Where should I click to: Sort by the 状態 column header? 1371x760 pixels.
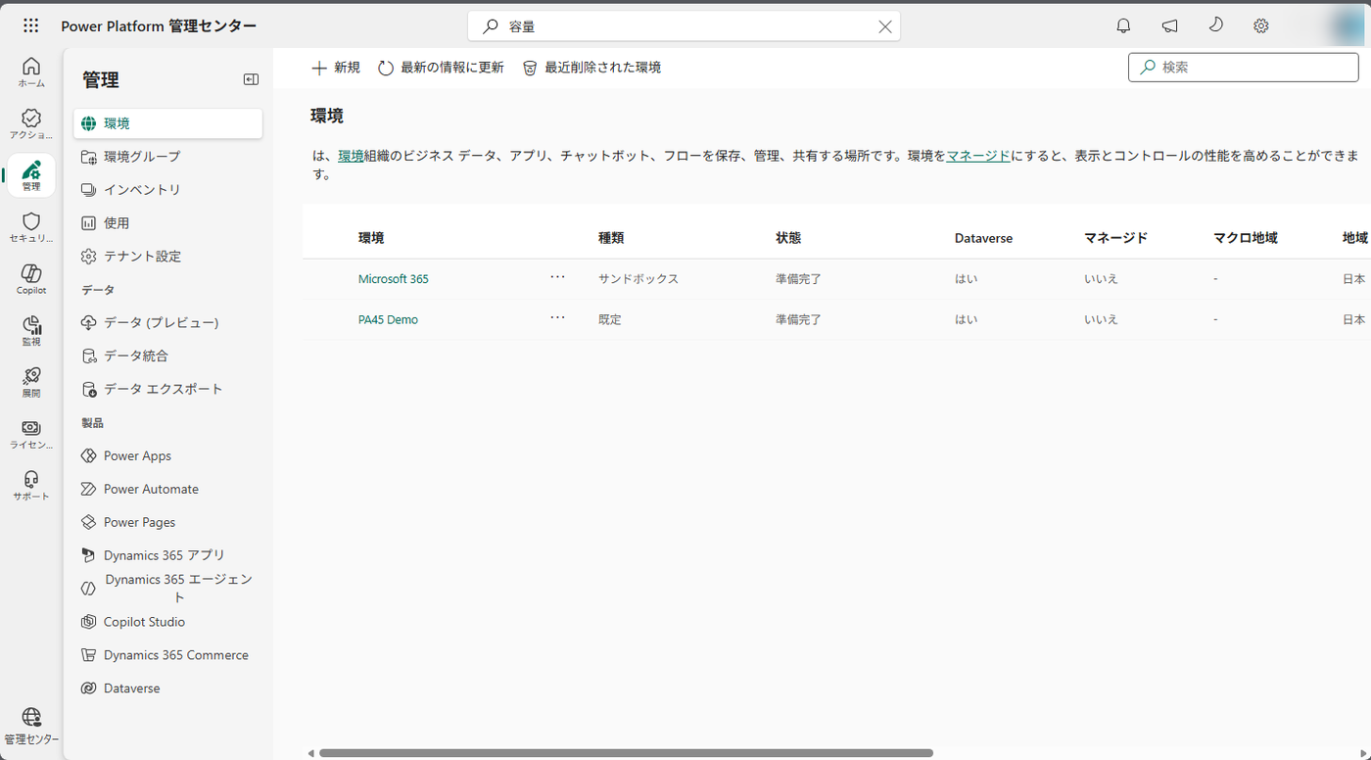(788, 238)
